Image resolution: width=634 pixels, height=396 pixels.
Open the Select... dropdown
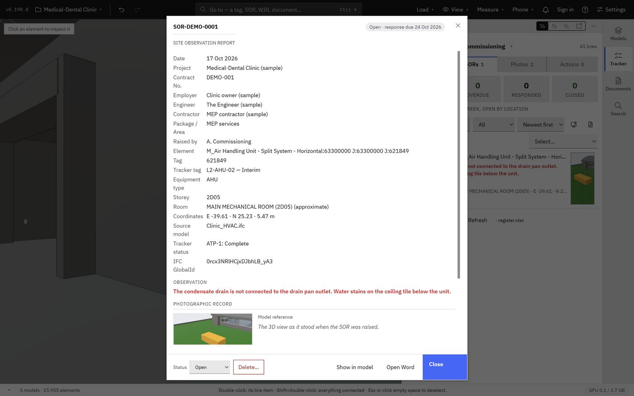[x=563, y=141]
